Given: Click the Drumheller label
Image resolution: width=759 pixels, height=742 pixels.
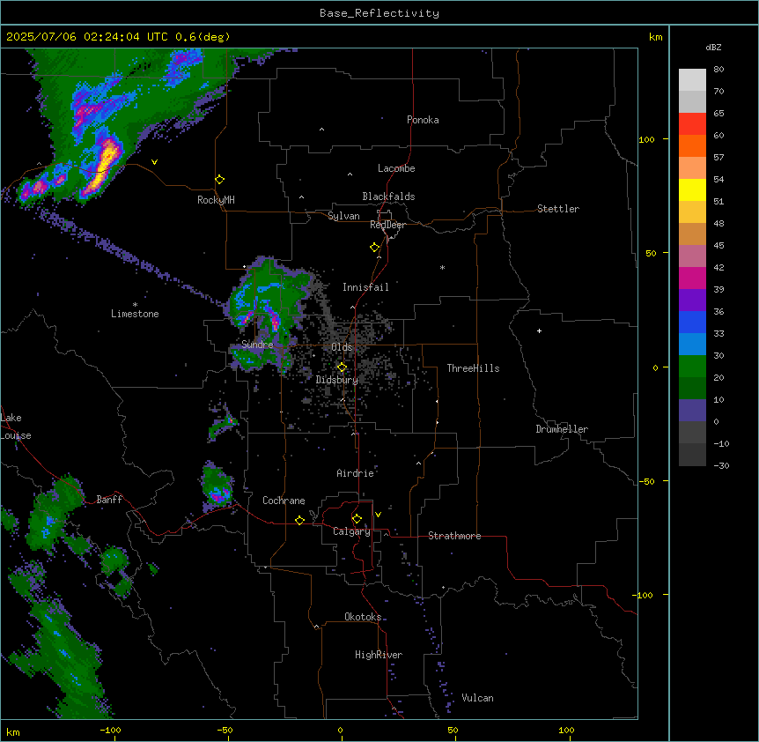Looking at the screenshot, I should tap(562, 429).
